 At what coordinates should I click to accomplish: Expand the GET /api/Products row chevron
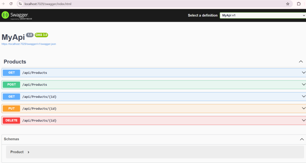pyautogui.click(x=304, y=72)
